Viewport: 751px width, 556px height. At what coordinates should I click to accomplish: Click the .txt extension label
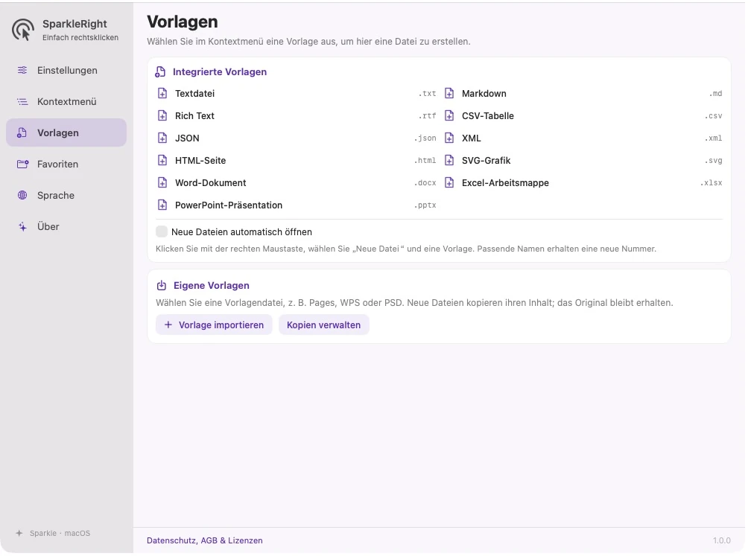pyautogui.click(x=427, y=94)
